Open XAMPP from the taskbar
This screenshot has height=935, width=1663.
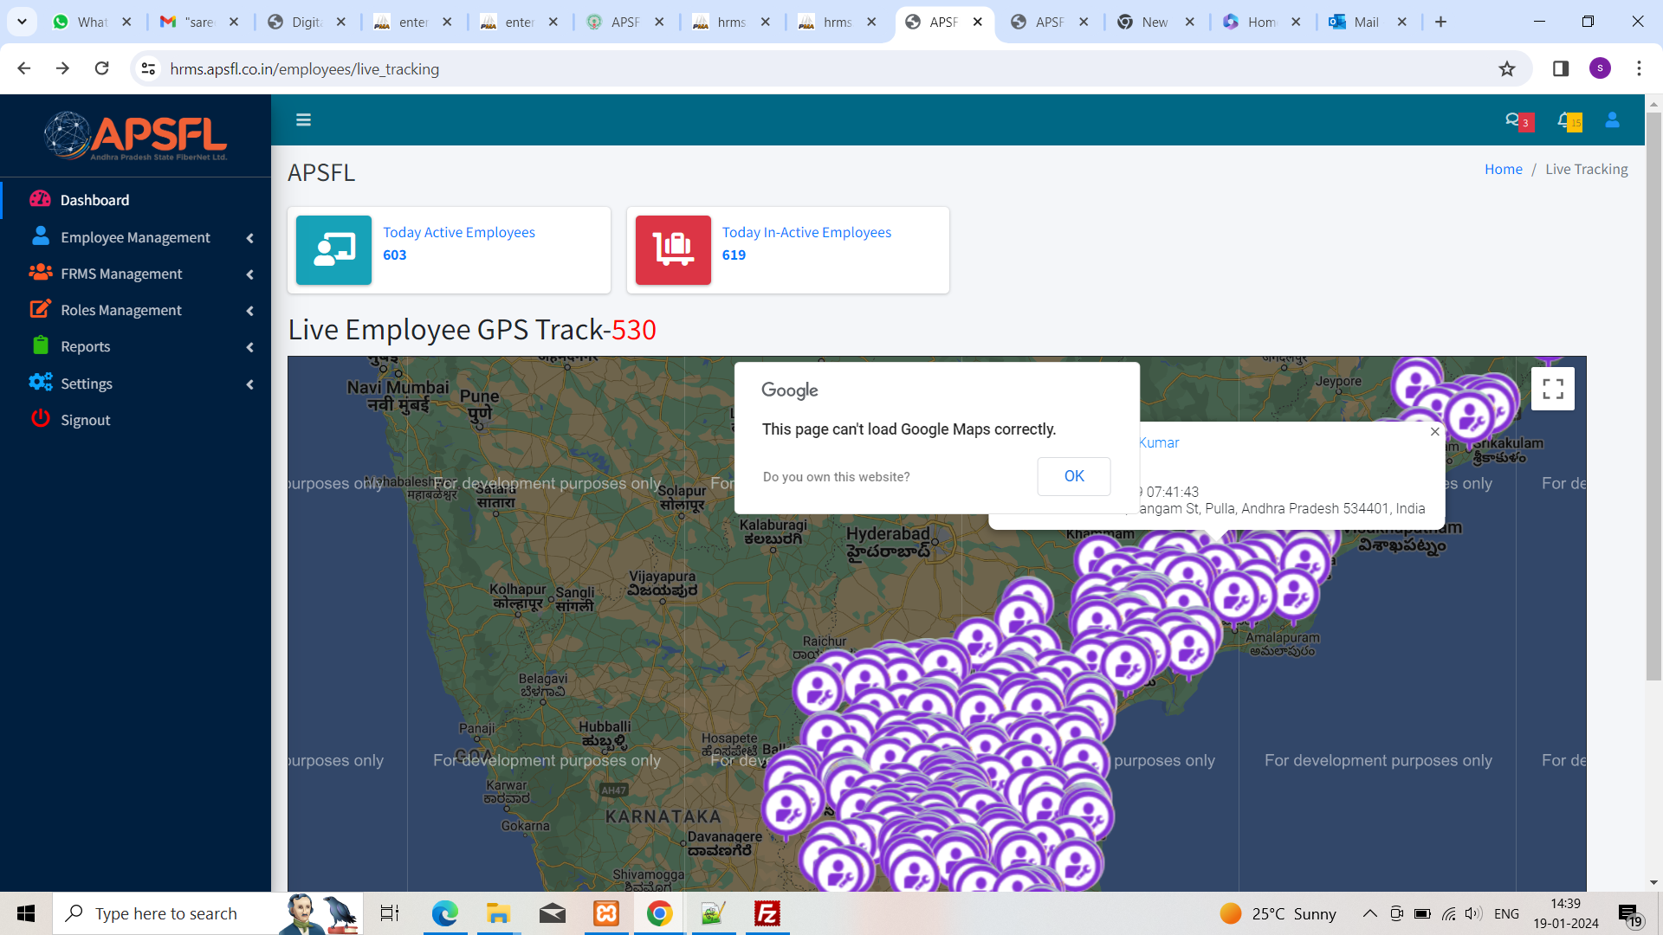[606, 913]
